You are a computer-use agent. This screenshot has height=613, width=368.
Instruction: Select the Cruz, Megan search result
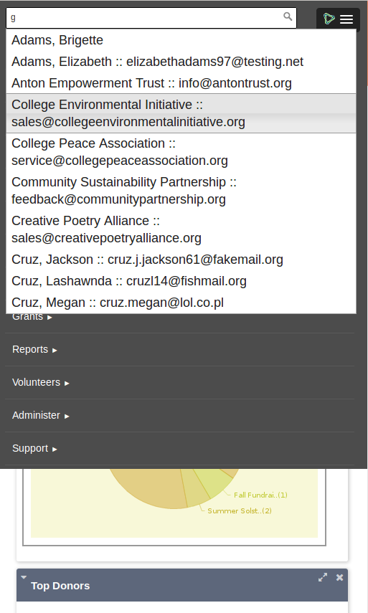click(181, 303)
